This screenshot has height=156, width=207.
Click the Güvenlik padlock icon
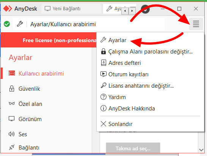click(12, 88)
